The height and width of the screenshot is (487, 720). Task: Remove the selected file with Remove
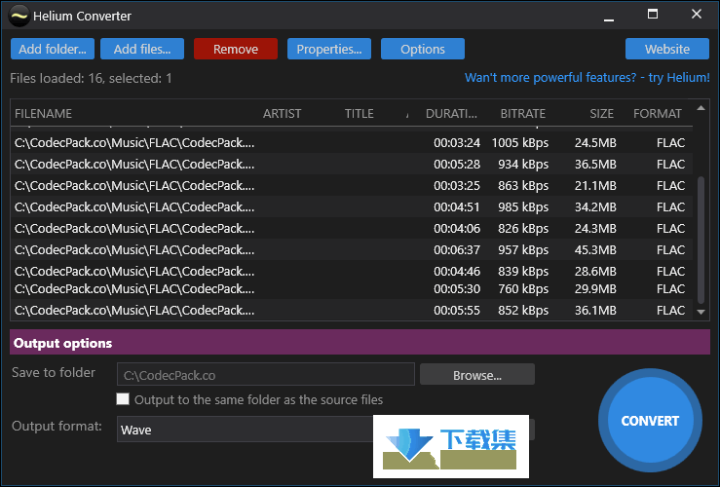pyautogui.click(x=236, y=49)
